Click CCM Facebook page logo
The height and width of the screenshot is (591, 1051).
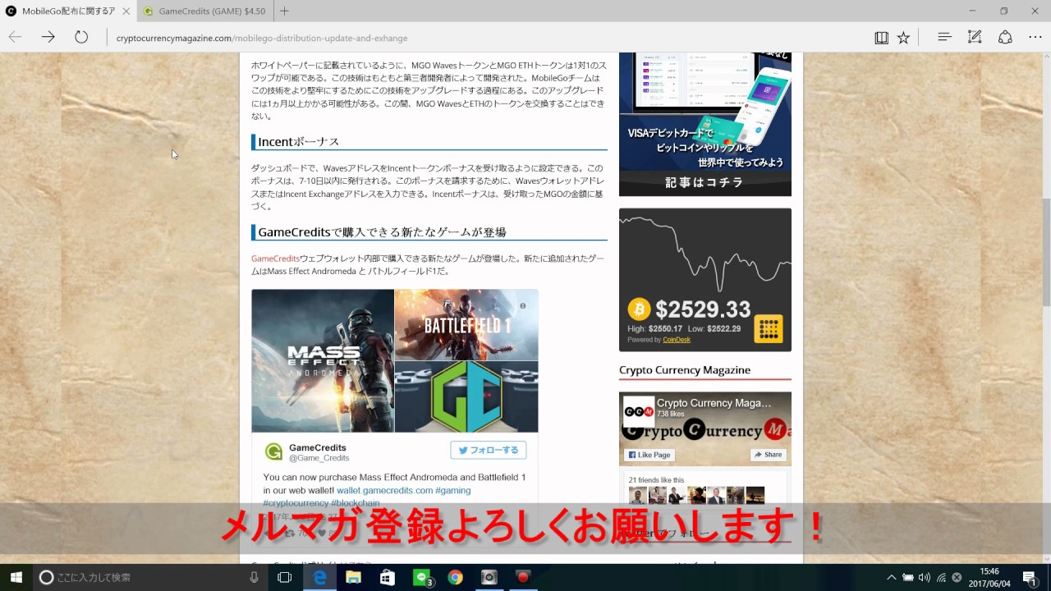click(x=639, y=411)
